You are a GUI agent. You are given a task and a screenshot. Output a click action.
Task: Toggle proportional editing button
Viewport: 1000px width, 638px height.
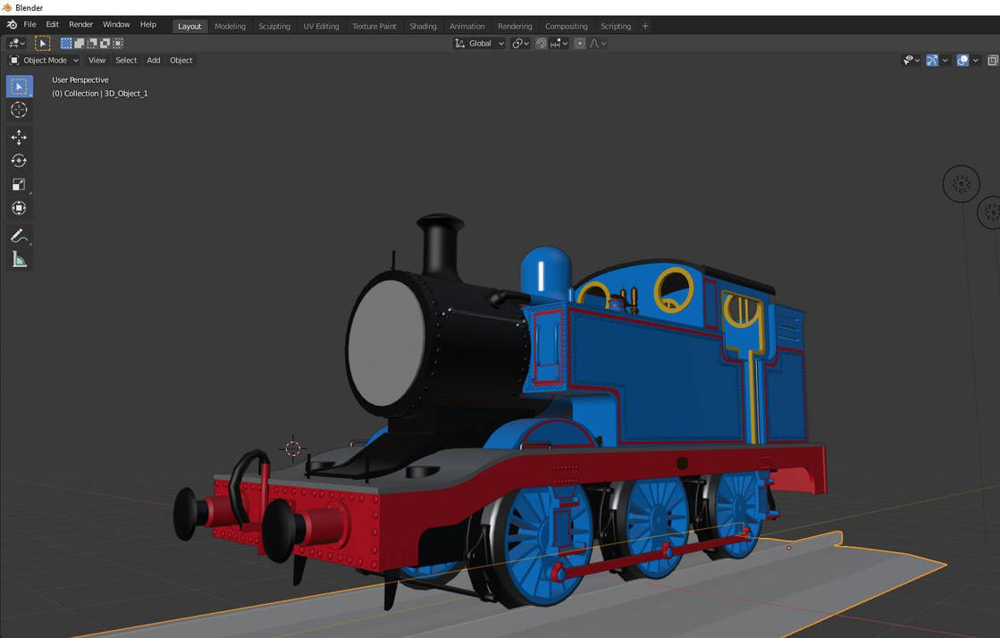click(580, 44)
